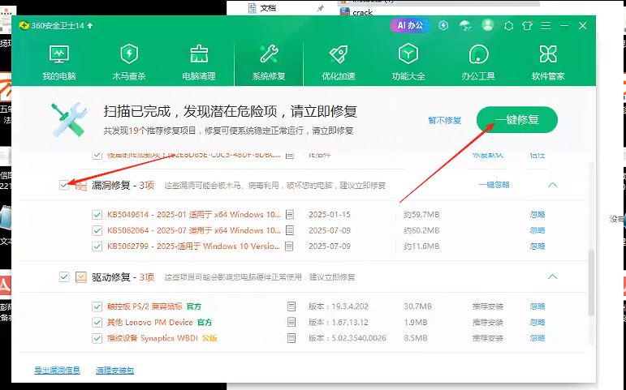Select the 系统修复 tab
Screen dimensions: 626x390
pos(269,62)
